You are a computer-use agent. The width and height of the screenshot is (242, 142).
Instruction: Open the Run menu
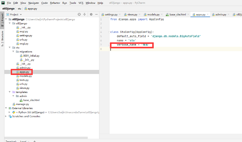pos(65,3)
